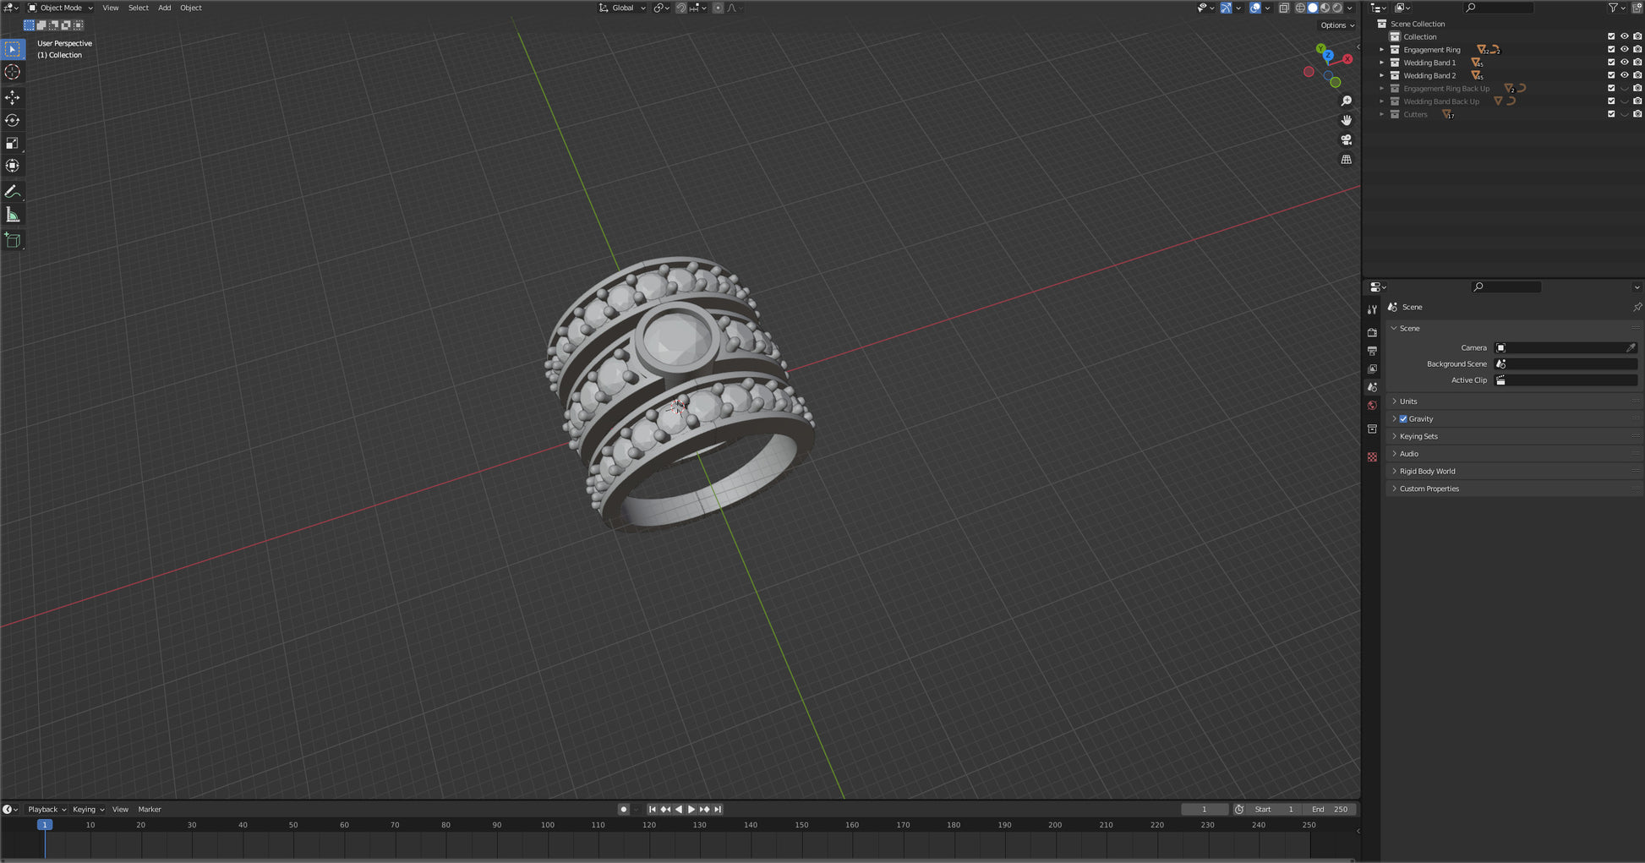1645x863 pixels.
Task: Activate the Scale tool
Action: [x=13, y=144]
